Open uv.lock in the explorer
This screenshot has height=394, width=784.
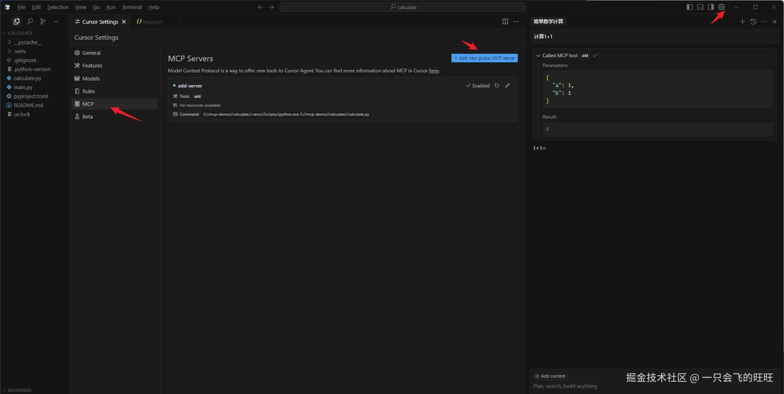coord(35,114)
